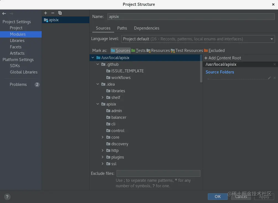
Task: Close the Project Structure dialog
Action: [x=273, y=4]
